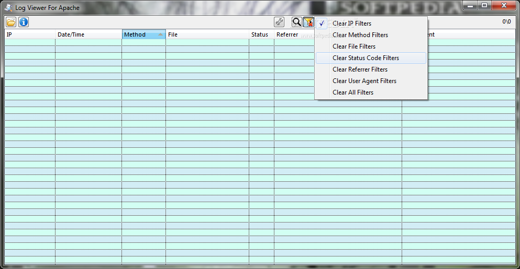Sort by the Status column header

coord(261,34)
